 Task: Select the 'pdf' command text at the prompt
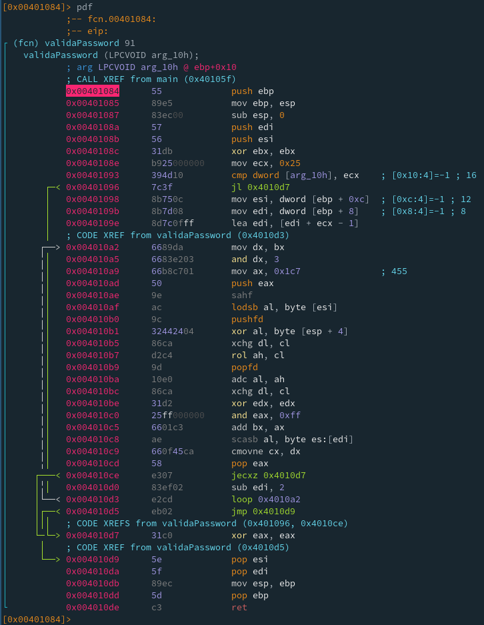pyautogui.click(x=85, y=7)
